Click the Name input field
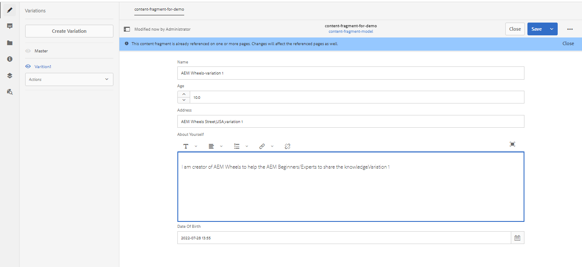 click(x=350, y=73)
